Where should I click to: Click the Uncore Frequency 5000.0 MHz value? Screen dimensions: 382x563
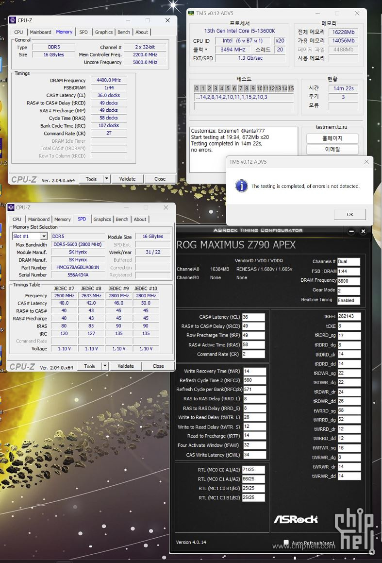coord(145,62)
